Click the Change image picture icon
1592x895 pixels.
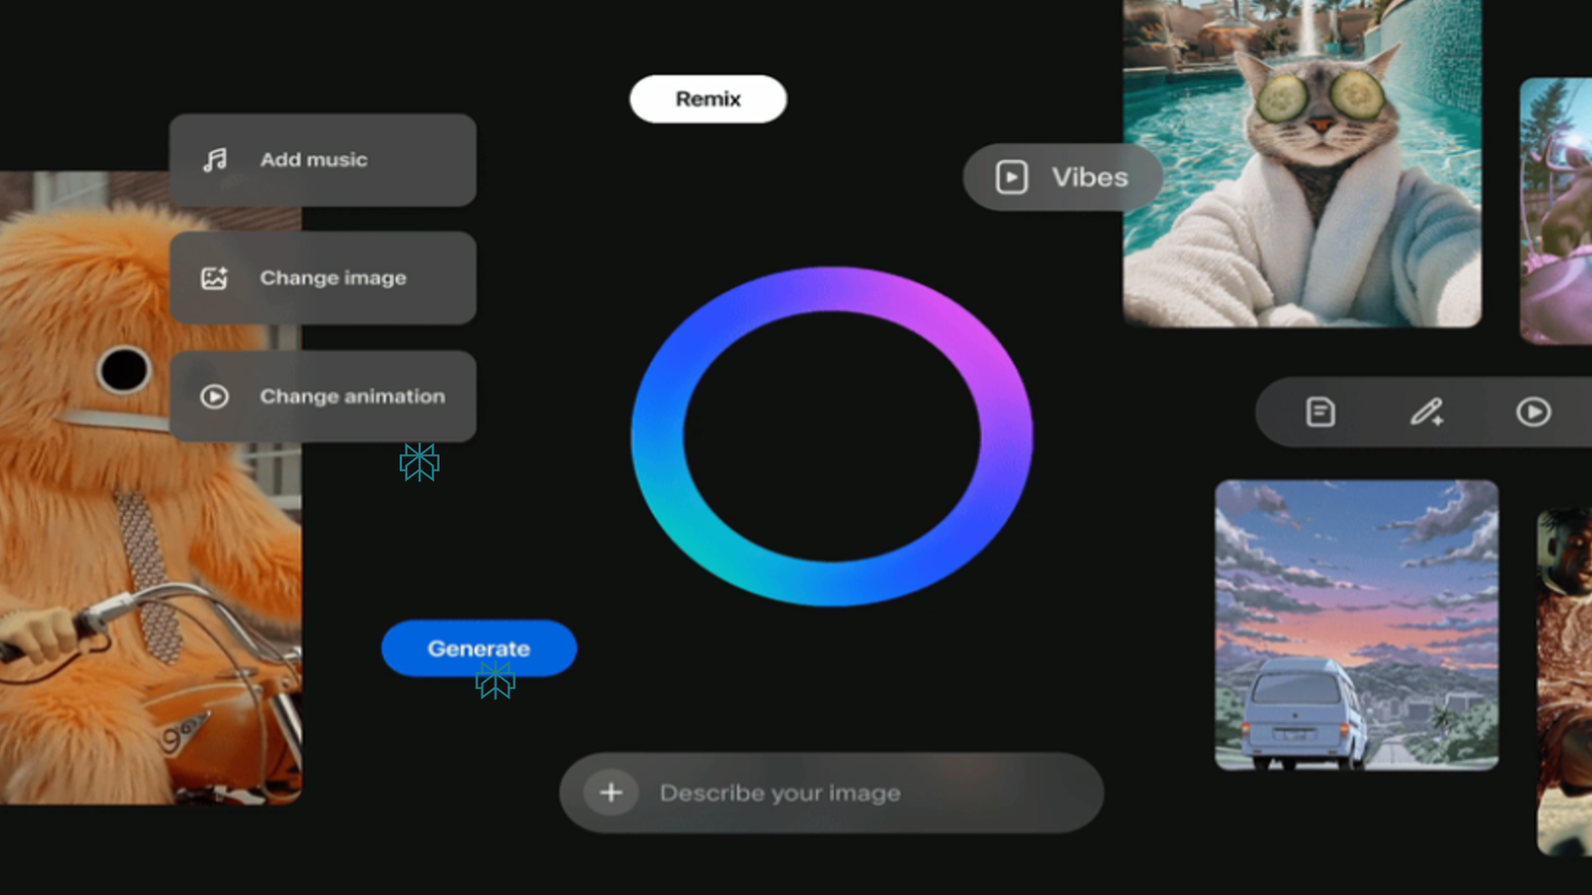point(215,278)
